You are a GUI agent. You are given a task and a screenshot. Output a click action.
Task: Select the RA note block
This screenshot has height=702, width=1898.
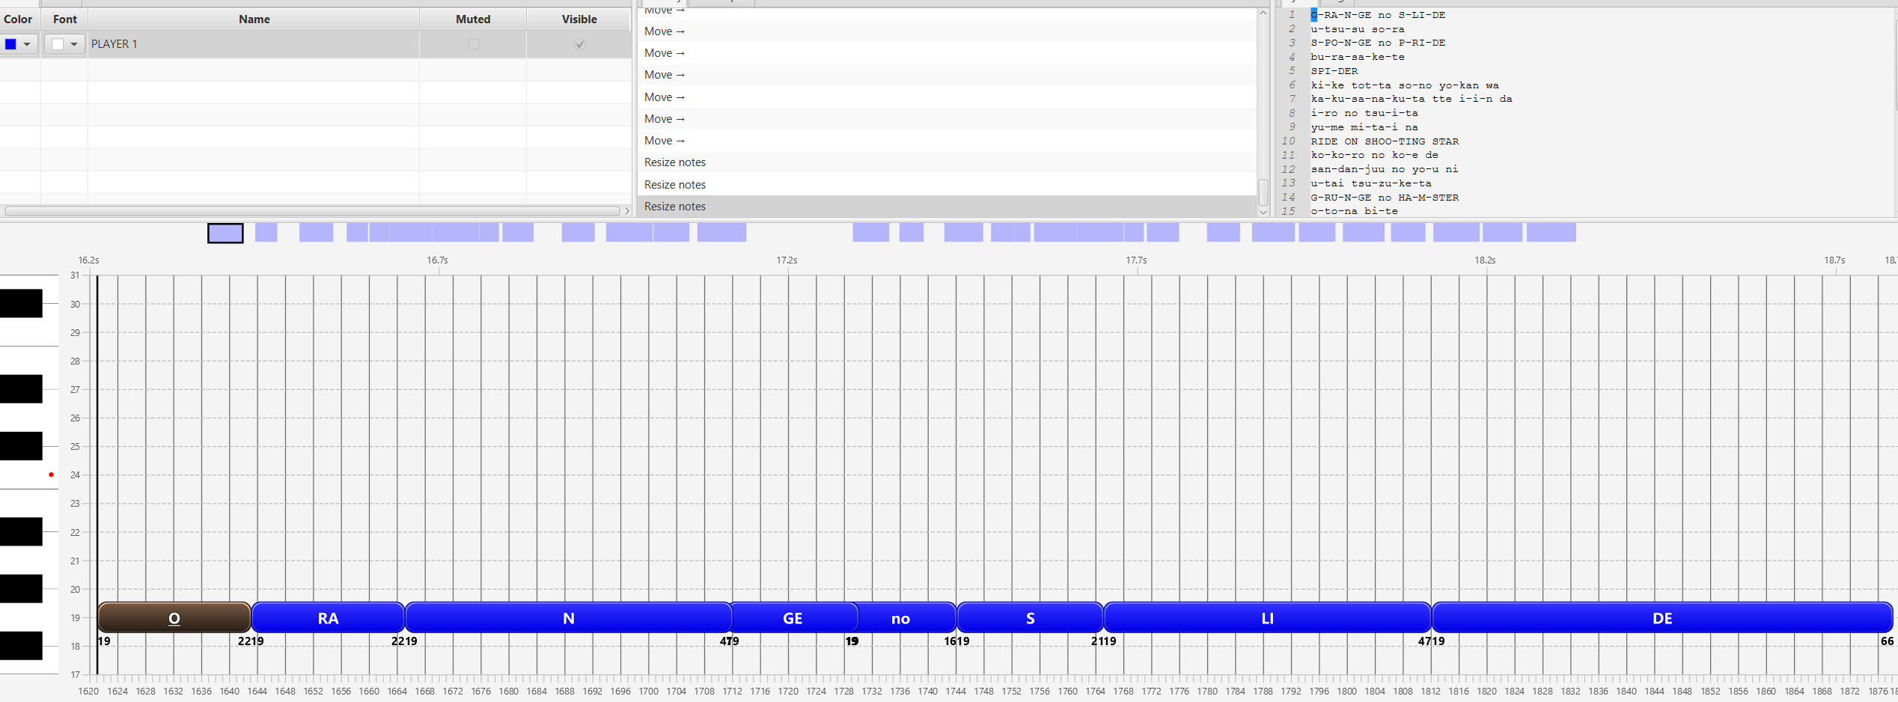coord(328,618)
